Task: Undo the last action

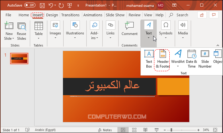Action: coord(51,6)
